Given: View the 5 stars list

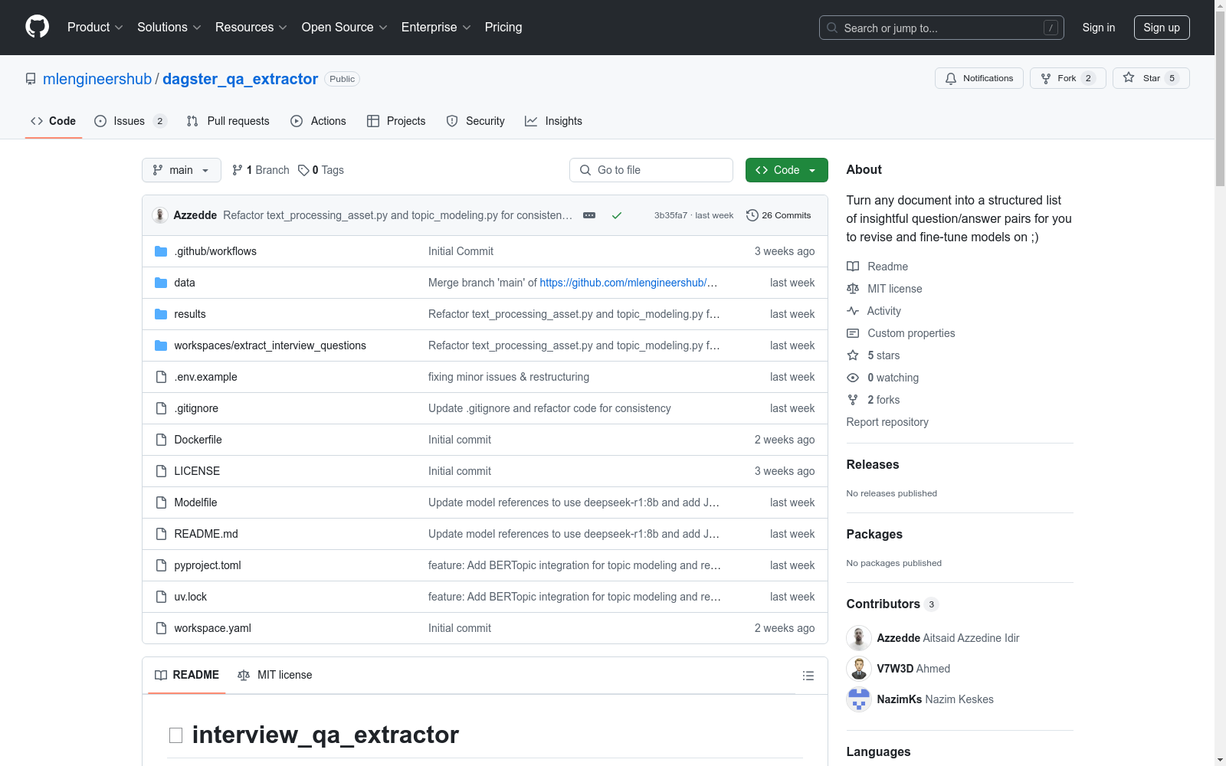Looking at the screenshot, I should point(874,355).
